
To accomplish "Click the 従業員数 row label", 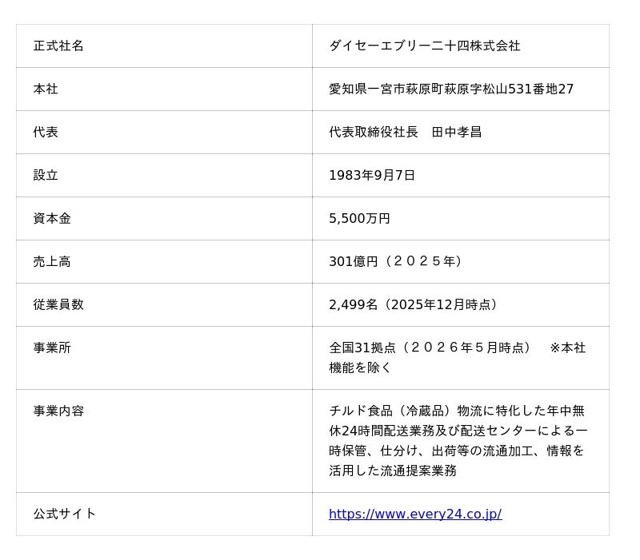I will pyautogui.click(x=58, y=304).
